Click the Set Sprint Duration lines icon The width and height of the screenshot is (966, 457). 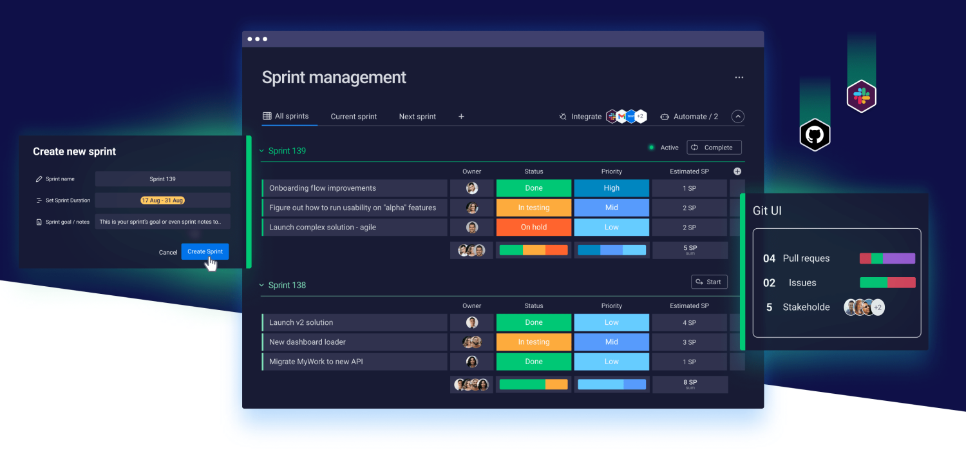click(39, 200)
